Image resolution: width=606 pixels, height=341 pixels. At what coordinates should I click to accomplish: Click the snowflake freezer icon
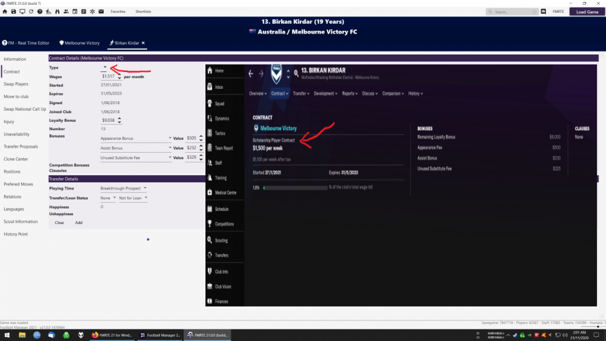(x=92, y=12)
